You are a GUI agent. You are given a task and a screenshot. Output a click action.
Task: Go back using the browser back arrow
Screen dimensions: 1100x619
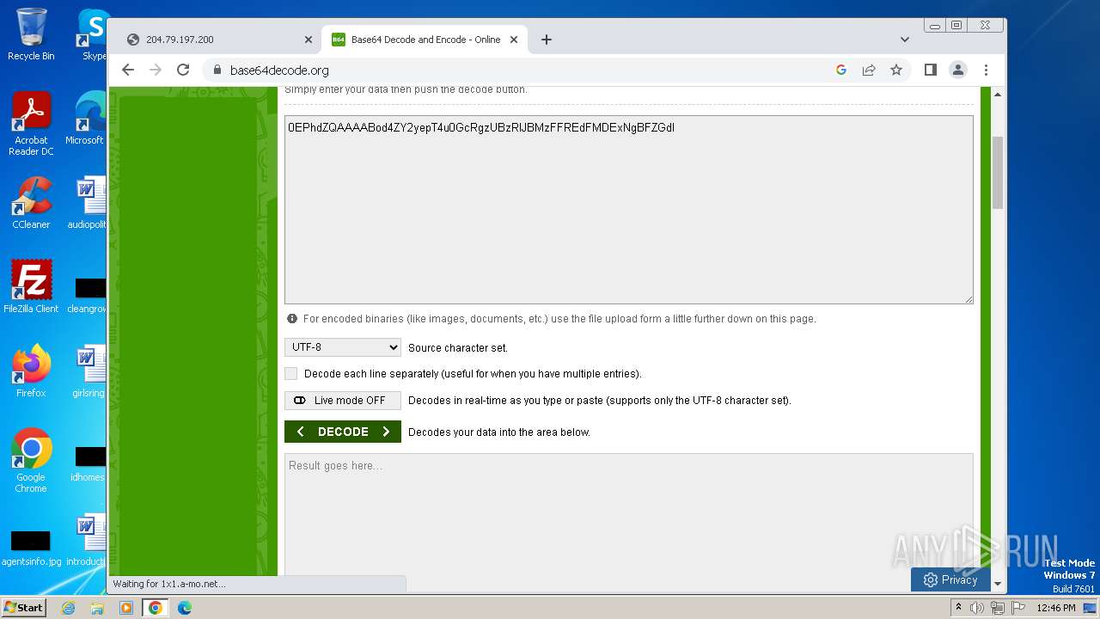(128, 70)
